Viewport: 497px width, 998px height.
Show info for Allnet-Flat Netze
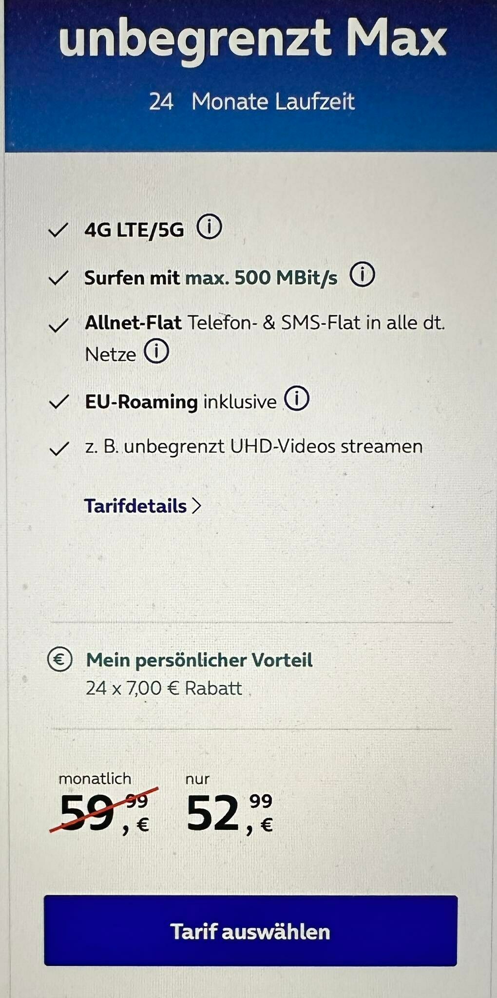point(156,352)
